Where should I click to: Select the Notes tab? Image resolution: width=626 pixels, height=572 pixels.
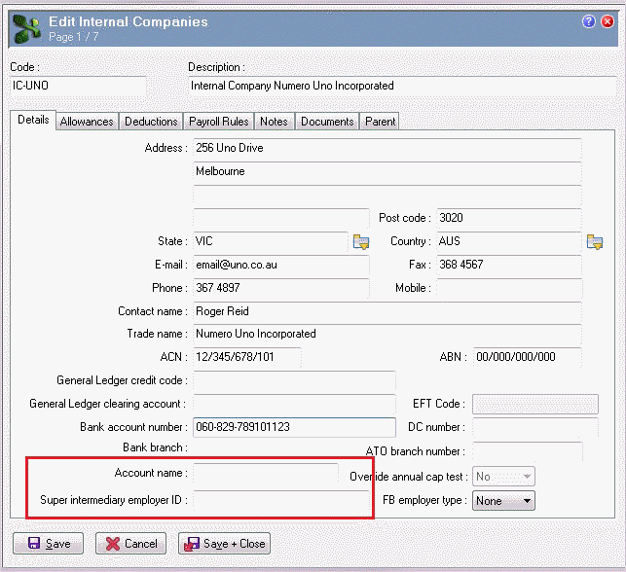(274, 122)
